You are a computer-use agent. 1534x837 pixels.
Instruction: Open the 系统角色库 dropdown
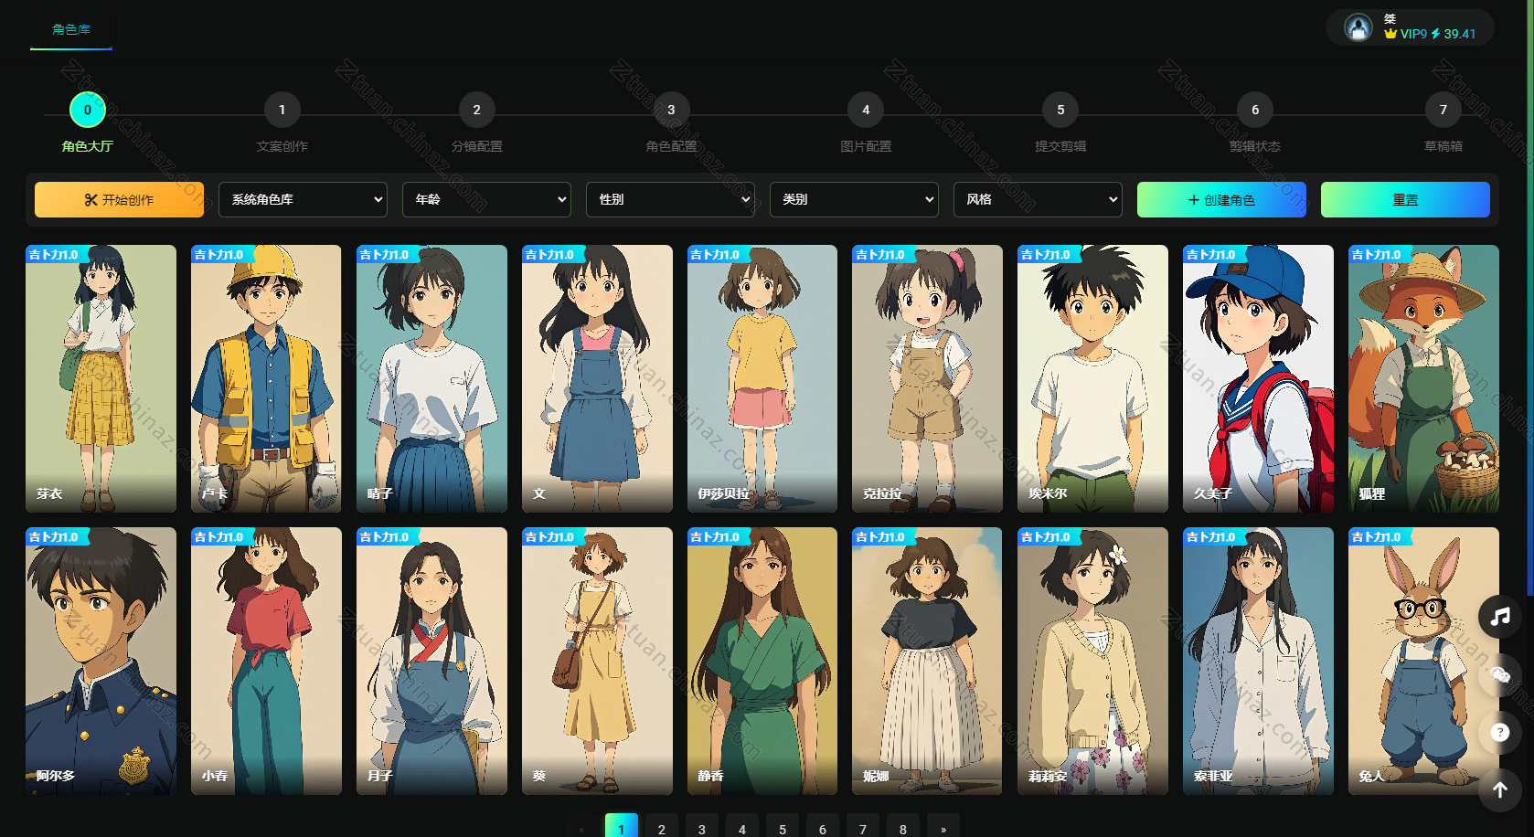click(x=303, y=199)
